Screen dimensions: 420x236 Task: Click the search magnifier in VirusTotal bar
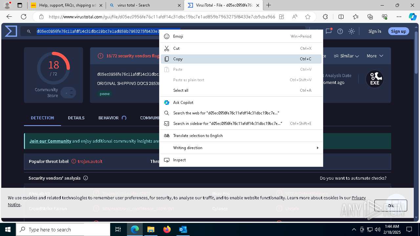point(29,31)
